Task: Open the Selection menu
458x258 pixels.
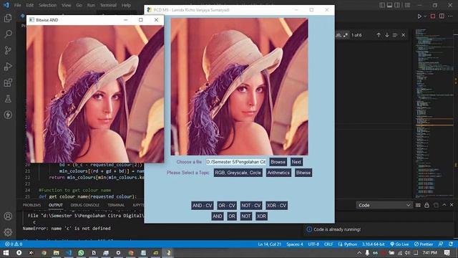Action: click(48, 5)
